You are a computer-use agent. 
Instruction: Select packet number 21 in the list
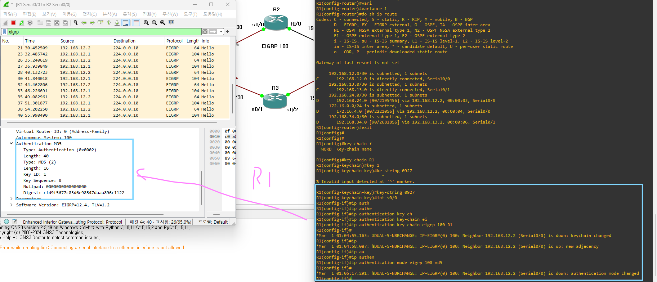[115, 48]
